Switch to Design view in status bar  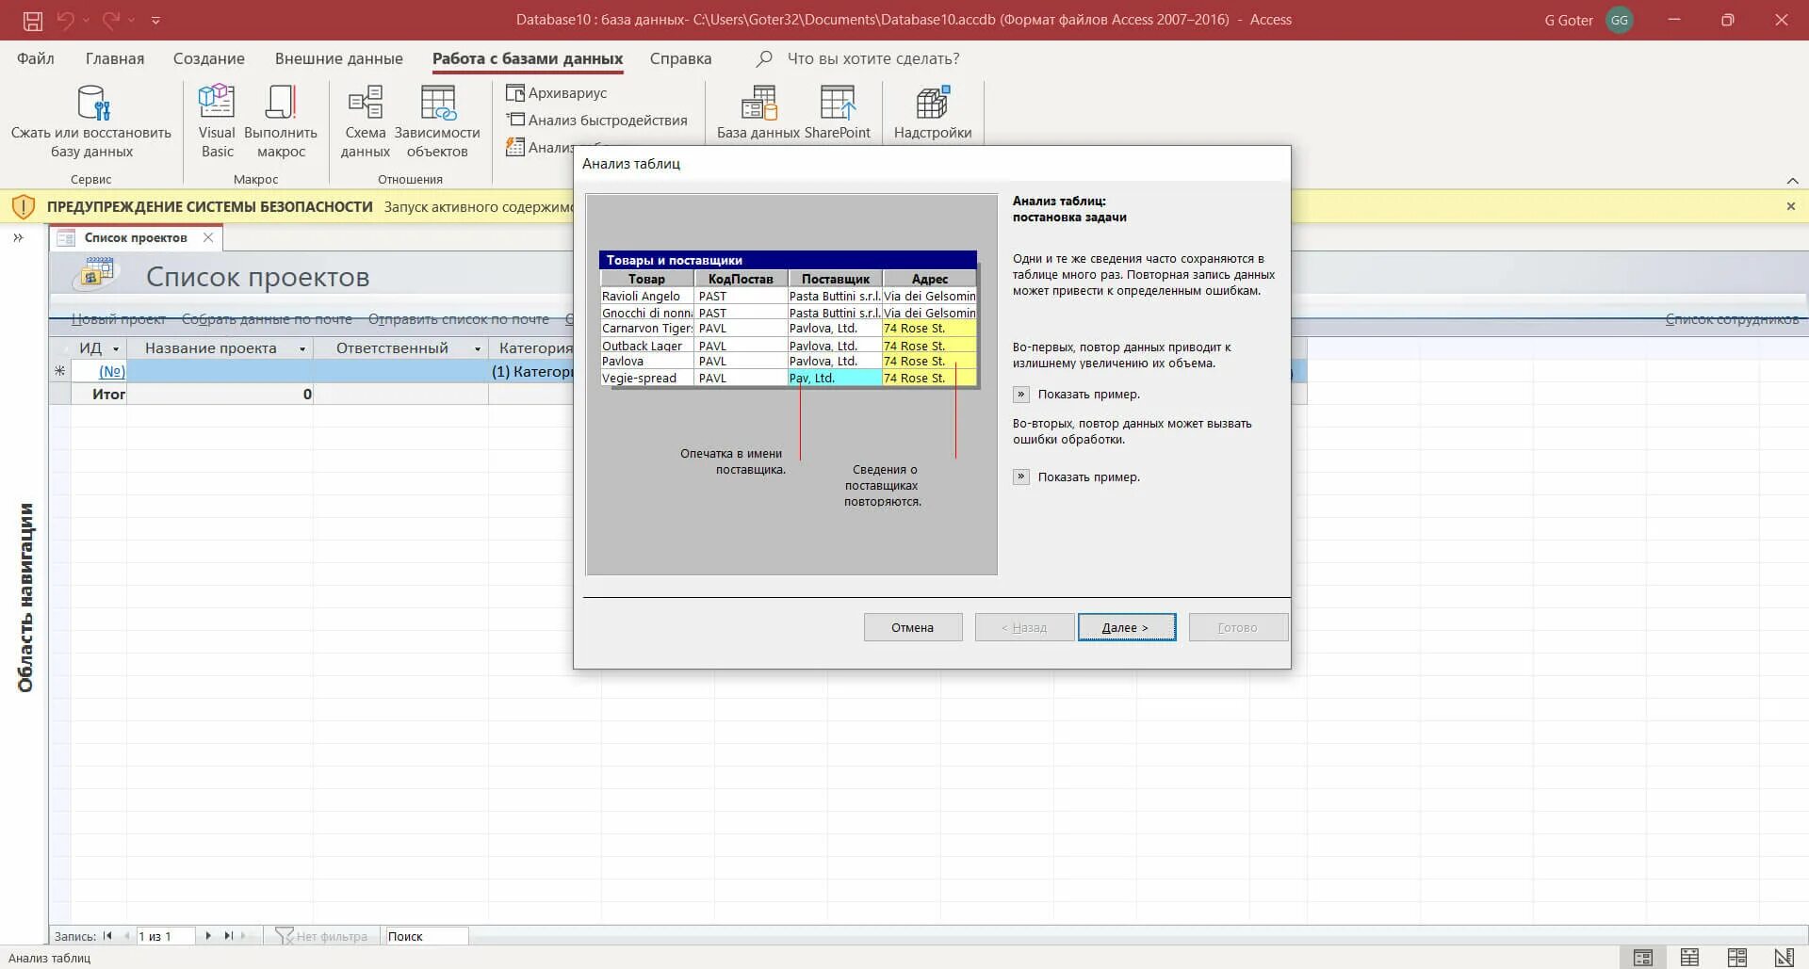point(1785,958)
